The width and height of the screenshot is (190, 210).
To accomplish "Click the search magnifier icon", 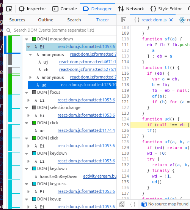I will click(x=9, y=30).
